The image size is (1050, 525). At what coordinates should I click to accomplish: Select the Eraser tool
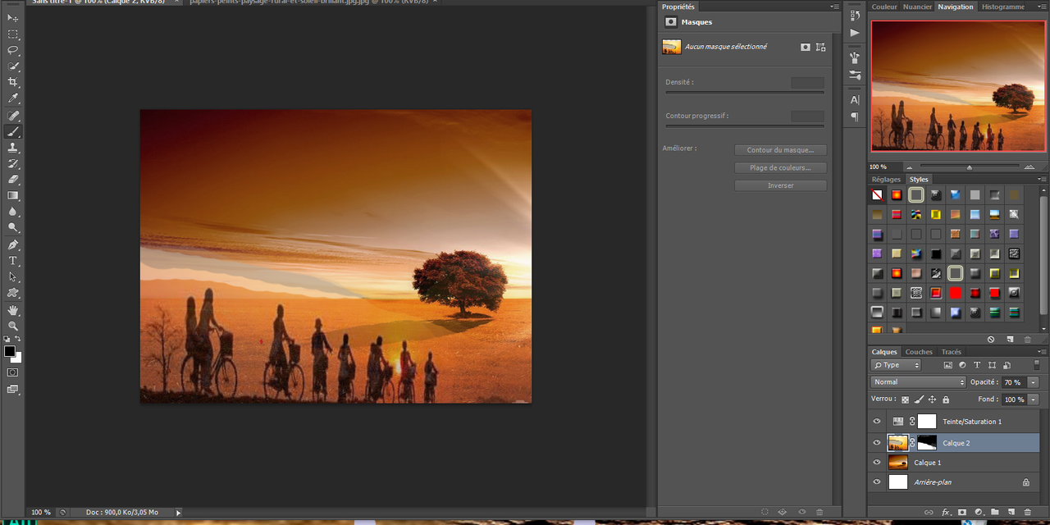[x=13, y=180]
